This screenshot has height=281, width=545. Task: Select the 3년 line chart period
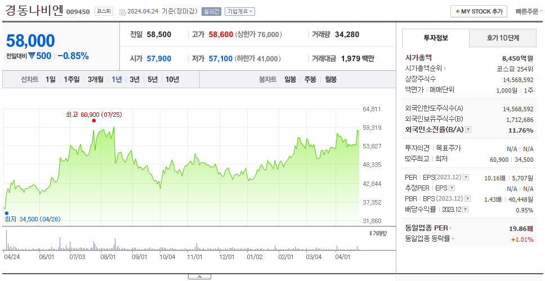pyautogui.click(x=135, y=79)
